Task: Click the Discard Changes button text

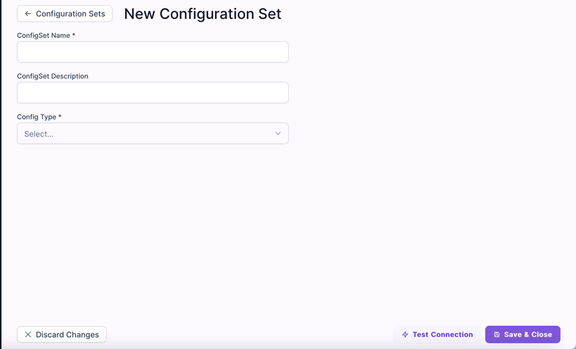Action: click(x=67, y=334)
